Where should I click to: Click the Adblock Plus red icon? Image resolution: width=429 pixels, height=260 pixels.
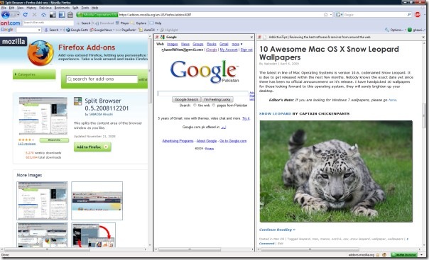click(x=418, y=15)
